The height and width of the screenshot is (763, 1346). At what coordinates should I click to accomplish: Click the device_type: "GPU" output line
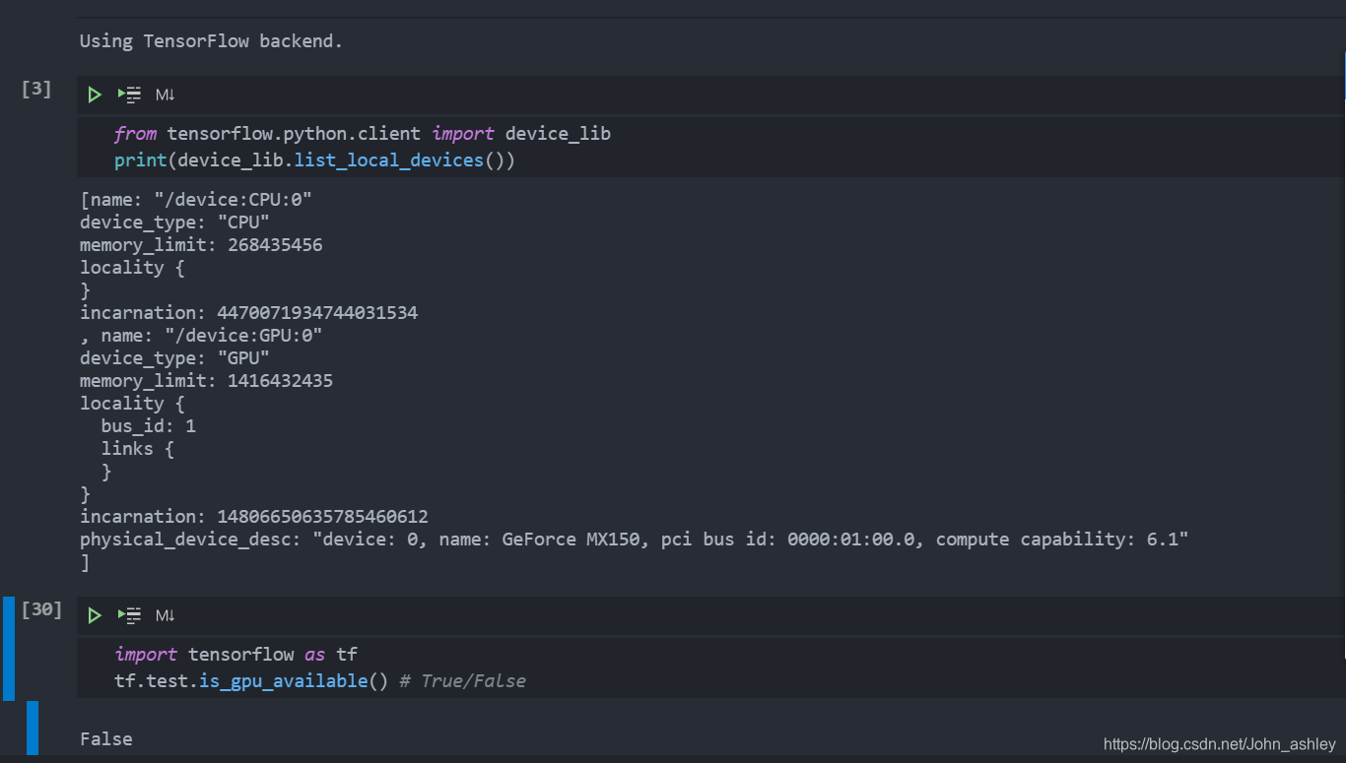[174, 357]
